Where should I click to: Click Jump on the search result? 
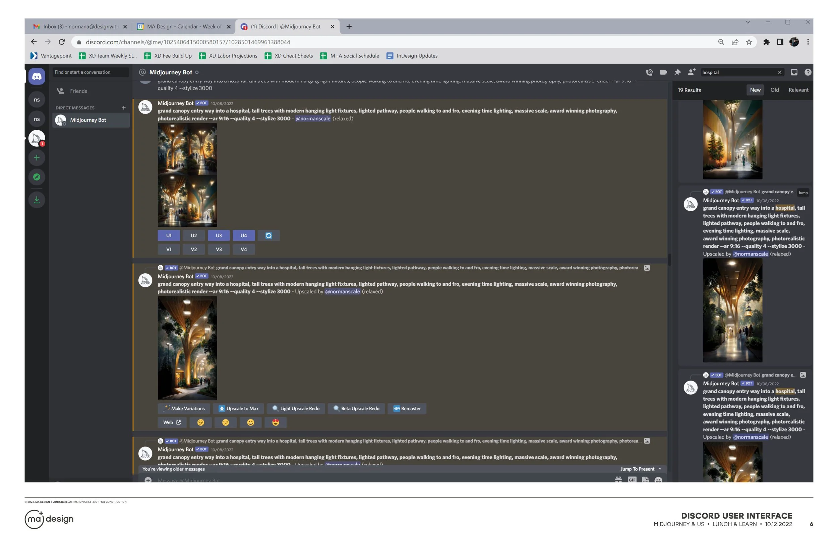coord(803,193)
